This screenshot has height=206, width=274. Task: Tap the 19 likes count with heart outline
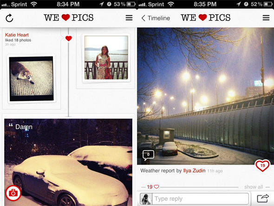coord(153,187)
